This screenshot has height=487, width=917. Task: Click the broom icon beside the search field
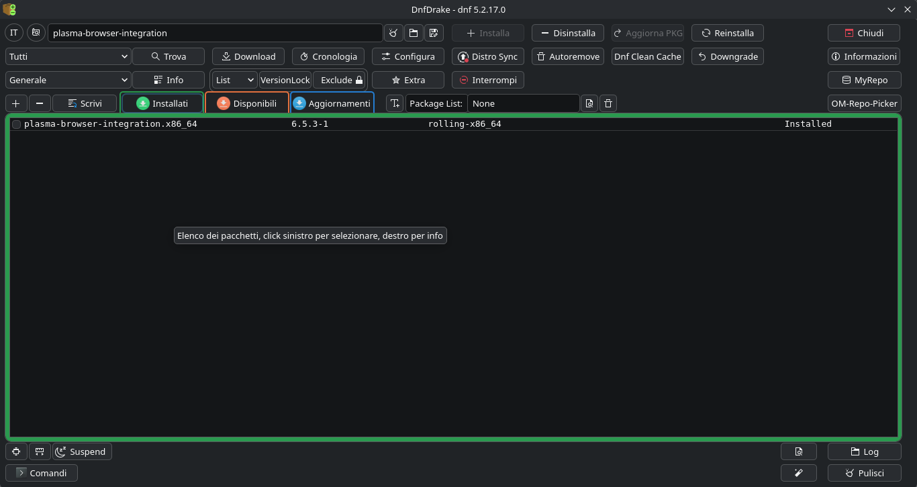coord(393,33)
